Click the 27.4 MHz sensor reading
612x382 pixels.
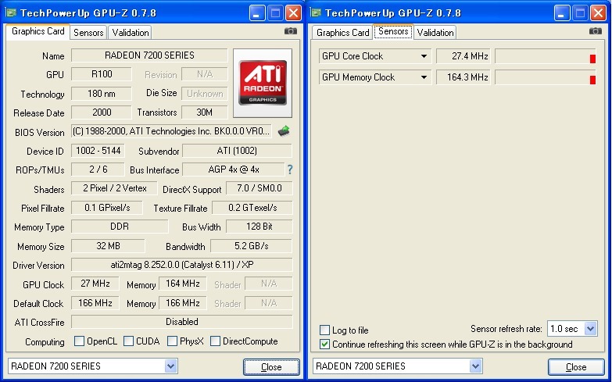[463, 56]
